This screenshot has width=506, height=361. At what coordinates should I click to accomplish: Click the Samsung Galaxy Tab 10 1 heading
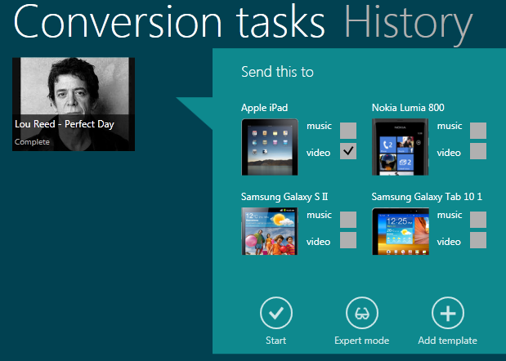coord(427,197)
